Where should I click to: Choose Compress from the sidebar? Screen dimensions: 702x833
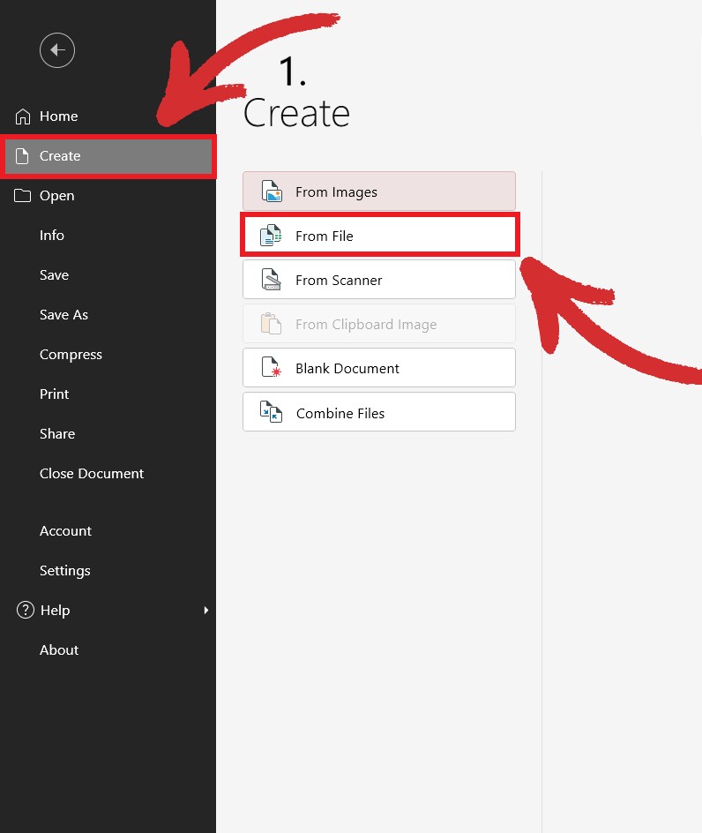click(x=71, y=355)
